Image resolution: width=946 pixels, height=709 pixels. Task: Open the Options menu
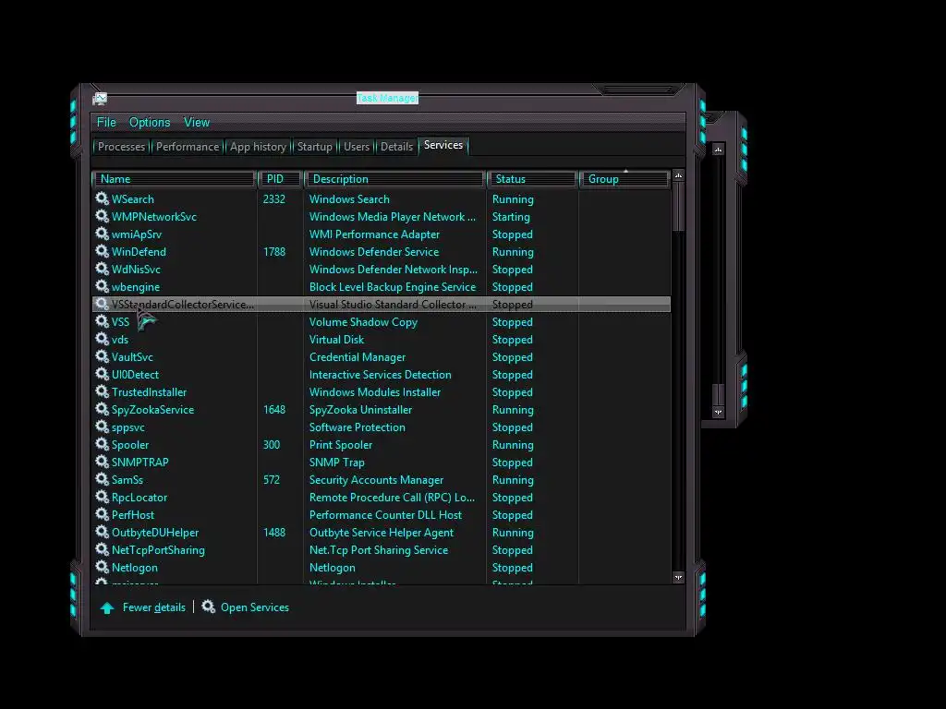click(150, 123)
